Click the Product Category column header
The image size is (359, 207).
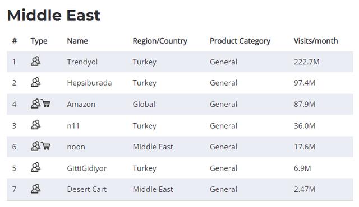[240, 41]
